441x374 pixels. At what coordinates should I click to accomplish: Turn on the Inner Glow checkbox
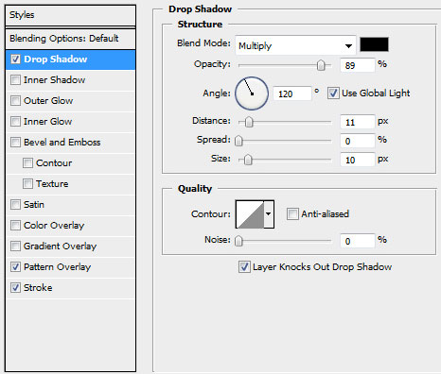[x=15, y=122]
